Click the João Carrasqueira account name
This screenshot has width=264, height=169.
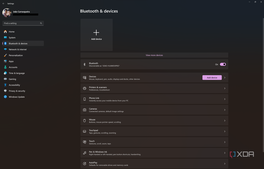21,12
